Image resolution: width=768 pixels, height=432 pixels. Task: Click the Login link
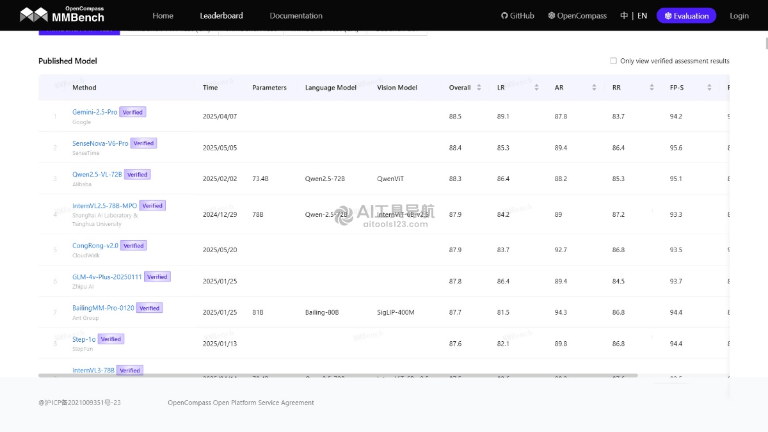739,15
